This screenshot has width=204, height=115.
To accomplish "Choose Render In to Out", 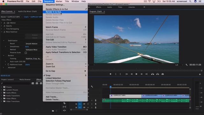I will 65,12.
